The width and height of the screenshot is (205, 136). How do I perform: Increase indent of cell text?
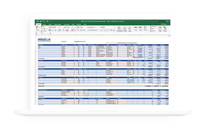84,30
